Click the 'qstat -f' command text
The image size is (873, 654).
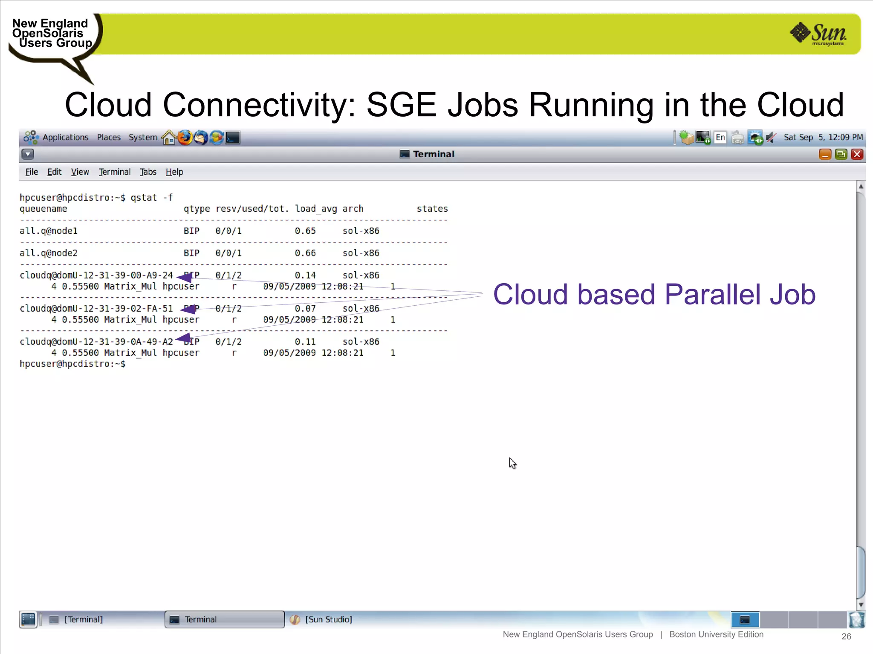[152, 198]
